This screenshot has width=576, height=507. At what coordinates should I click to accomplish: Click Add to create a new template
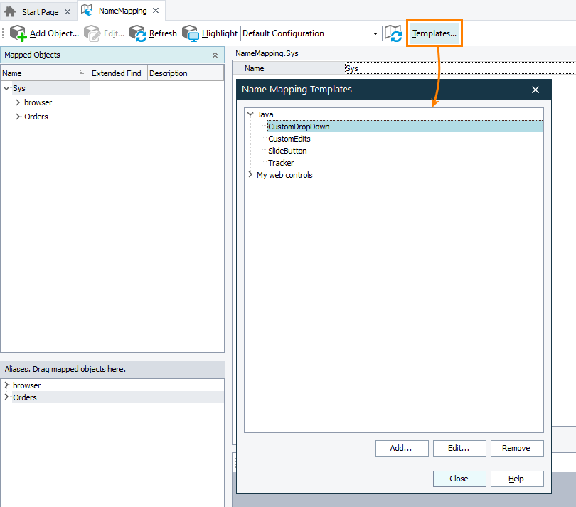(402, 448)
